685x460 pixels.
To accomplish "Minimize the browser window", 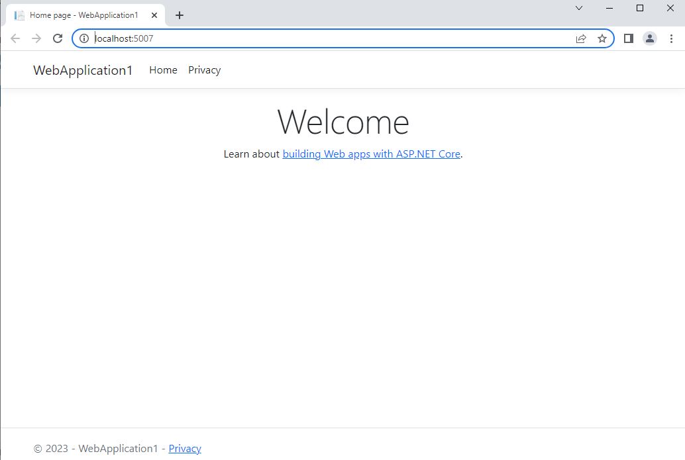I will [x=609, y=8].
